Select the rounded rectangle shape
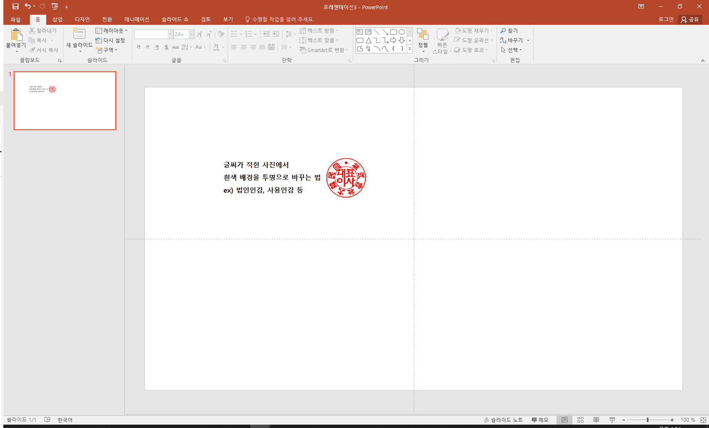The height and width of the screenshot is (428, 709). coord(360,40)
